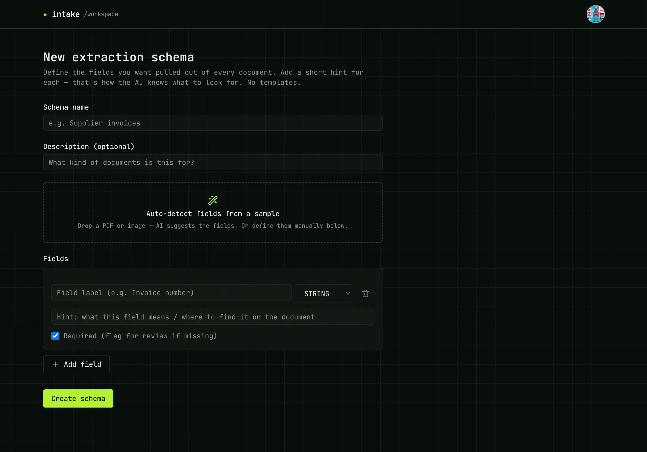Click the green triangle logo icon
Screen dimensions: 647x452
coord(45,15)
